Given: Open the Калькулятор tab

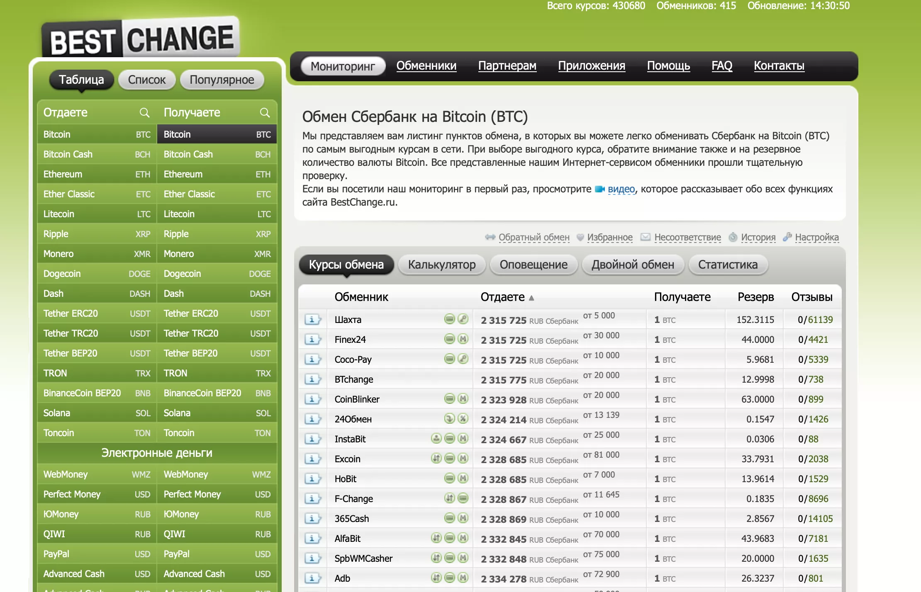Looking at the screenshot, I should click(x=442, y=264).
